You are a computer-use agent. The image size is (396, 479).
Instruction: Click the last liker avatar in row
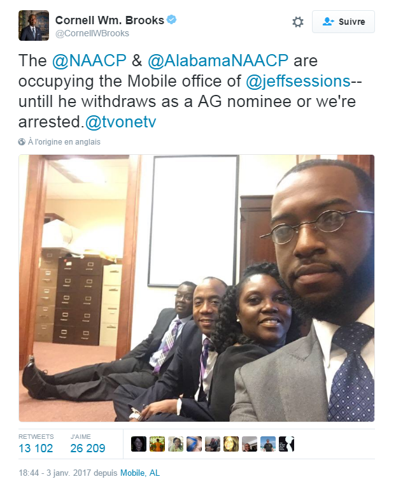(x=286, y=444)
